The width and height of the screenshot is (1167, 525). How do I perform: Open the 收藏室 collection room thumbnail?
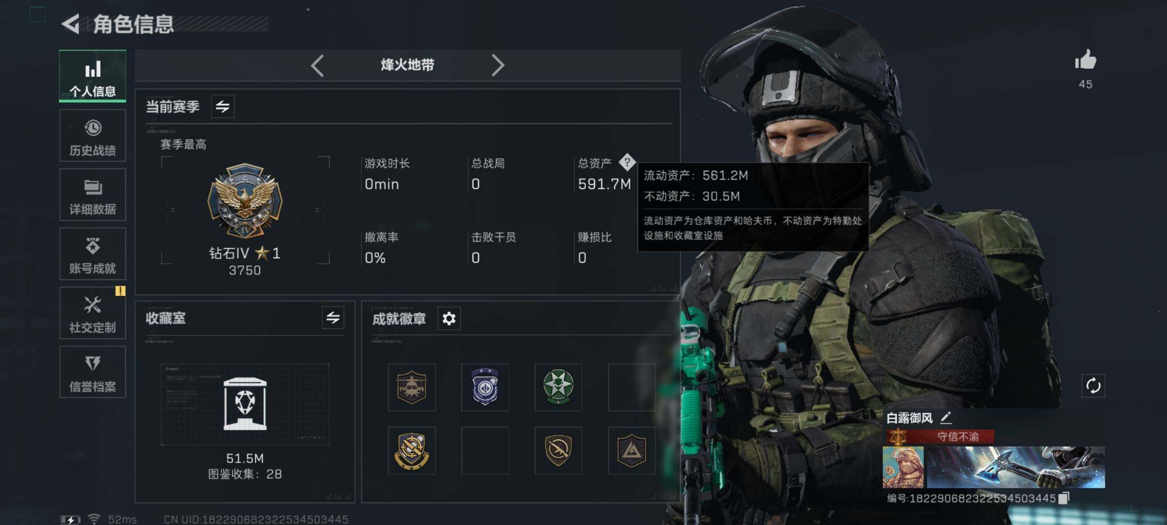[245, 404]
